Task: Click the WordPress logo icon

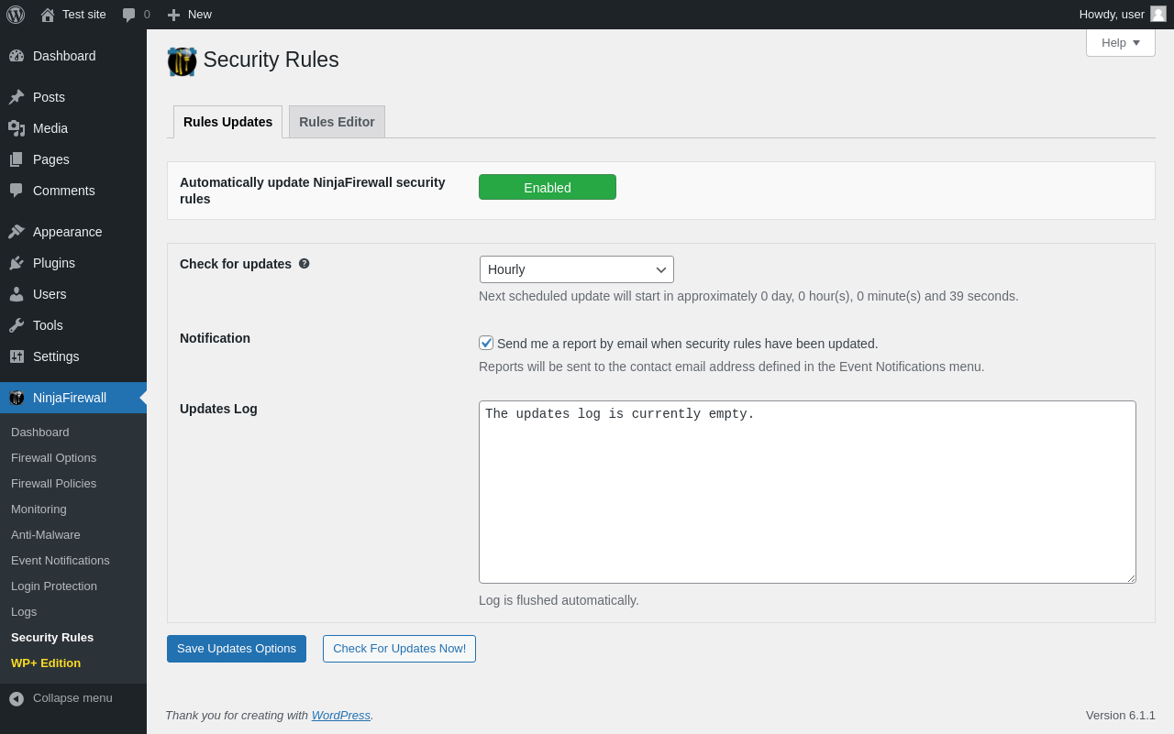Action: coord(16,15)
